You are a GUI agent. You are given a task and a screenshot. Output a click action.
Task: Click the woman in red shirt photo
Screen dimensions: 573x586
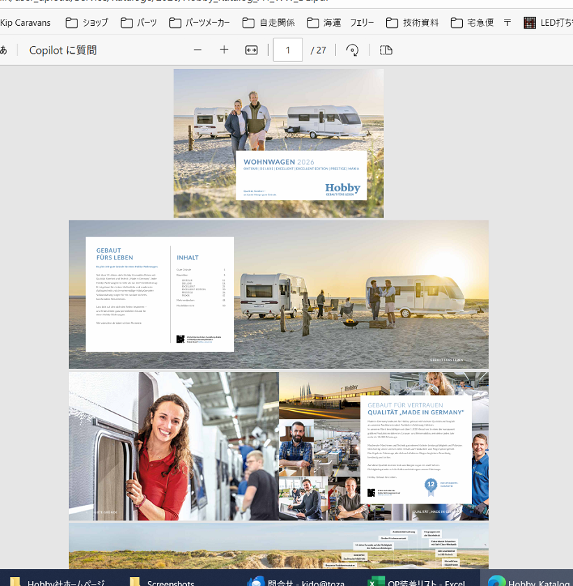pyautogui.click(x=174, y=446)
